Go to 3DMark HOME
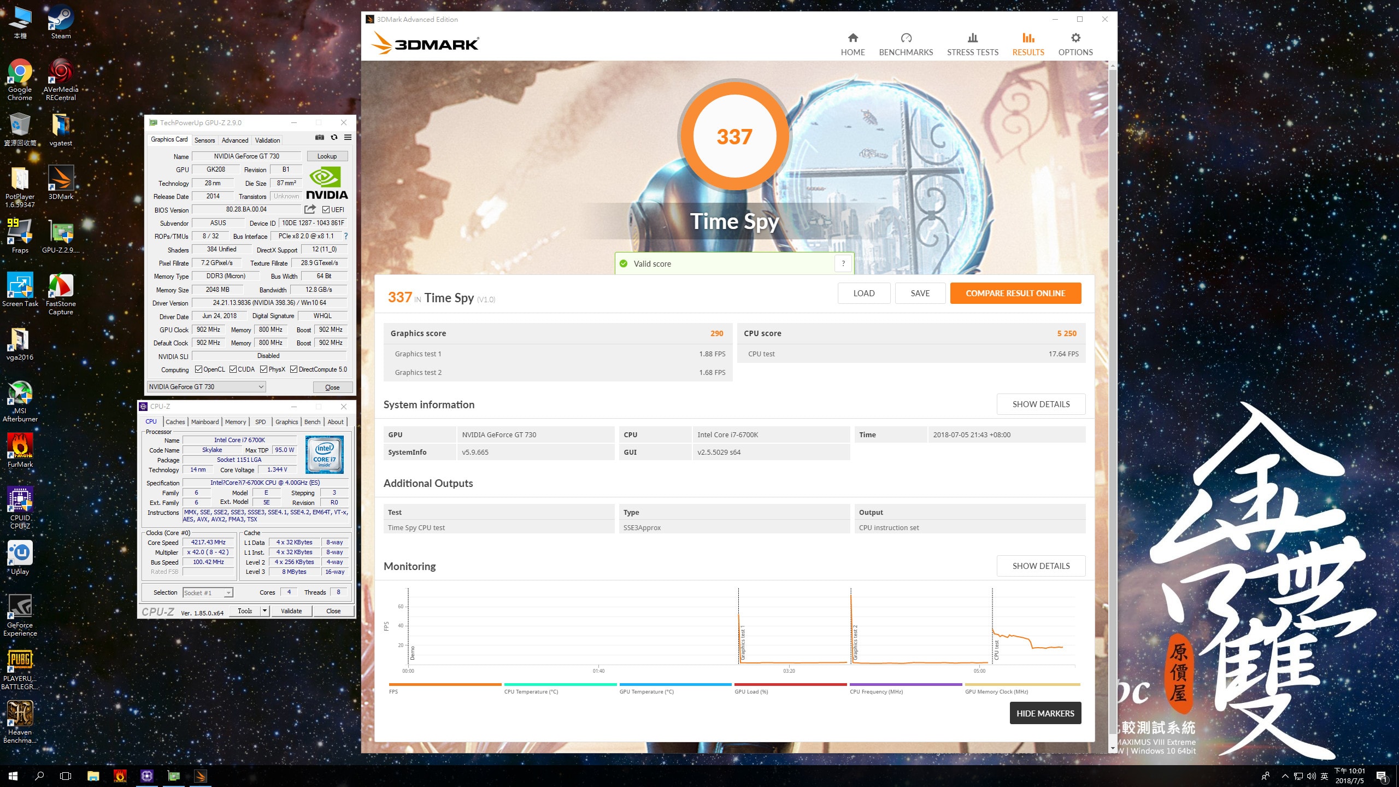 tap(853, 44)
